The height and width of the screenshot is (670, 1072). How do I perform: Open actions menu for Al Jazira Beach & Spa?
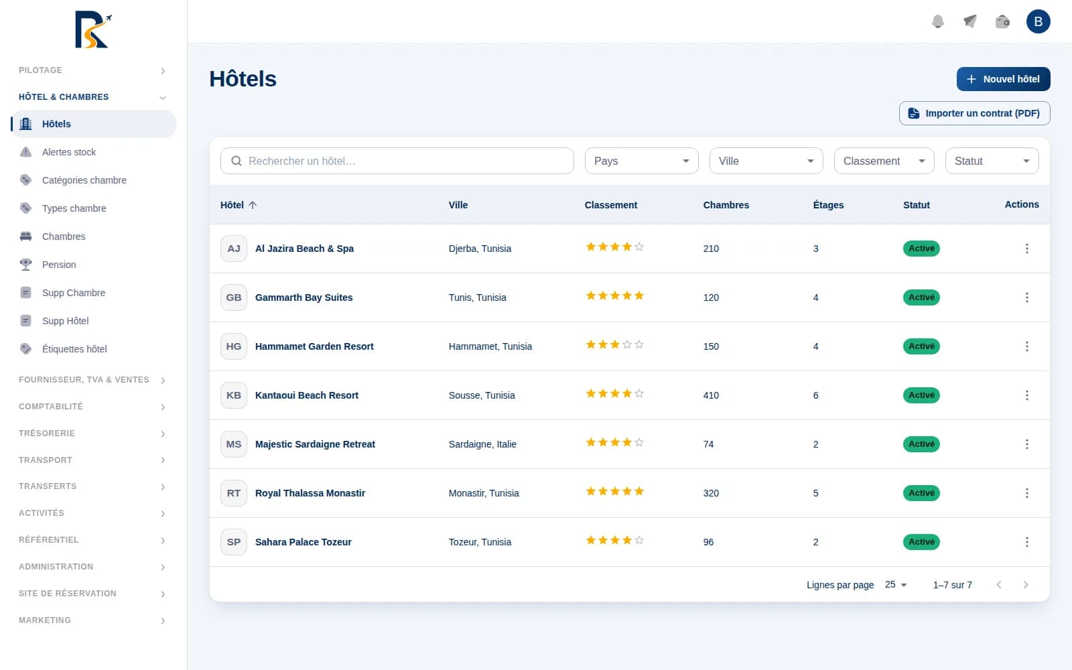1026,249
